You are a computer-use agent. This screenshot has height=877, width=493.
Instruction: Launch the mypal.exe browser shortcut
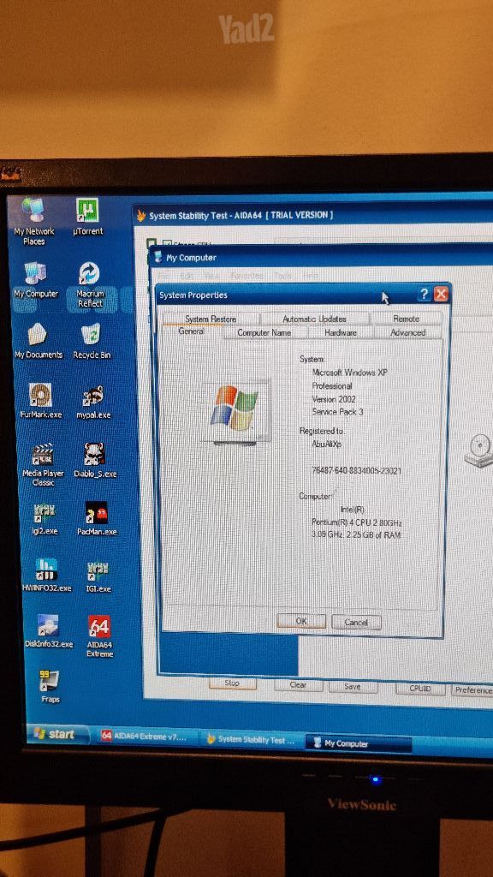(92, 402)
